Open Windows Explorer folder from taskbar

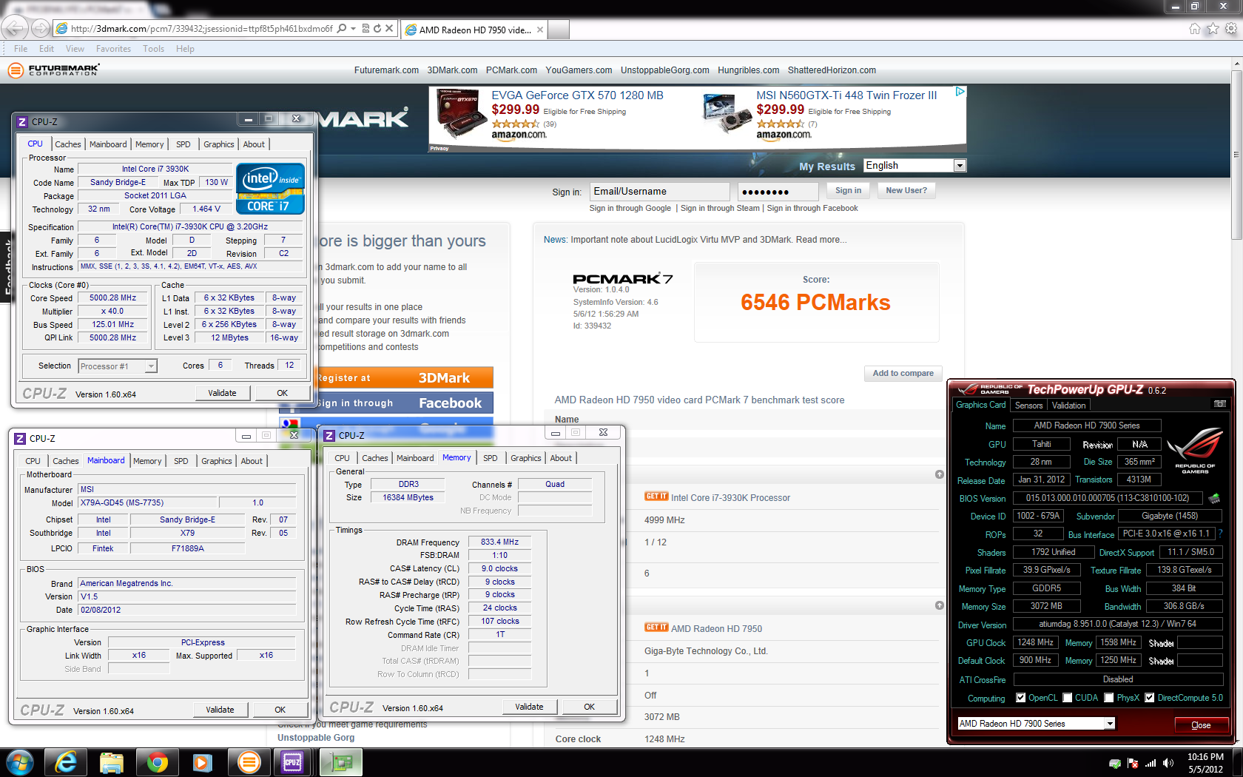point(111,762)
